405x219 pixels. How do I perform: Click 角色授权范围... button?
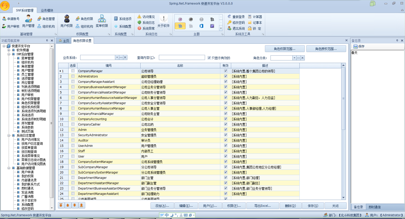326,49
